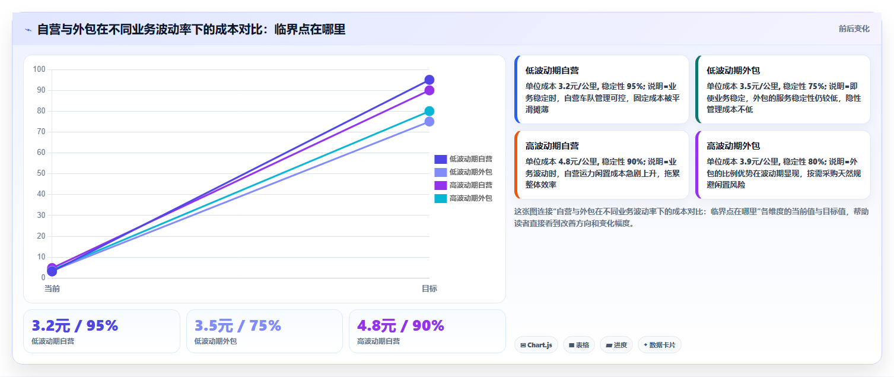Click 高波动期自营 caption under 4.8元 stat

pyautogui.click(x=378, y=341)
